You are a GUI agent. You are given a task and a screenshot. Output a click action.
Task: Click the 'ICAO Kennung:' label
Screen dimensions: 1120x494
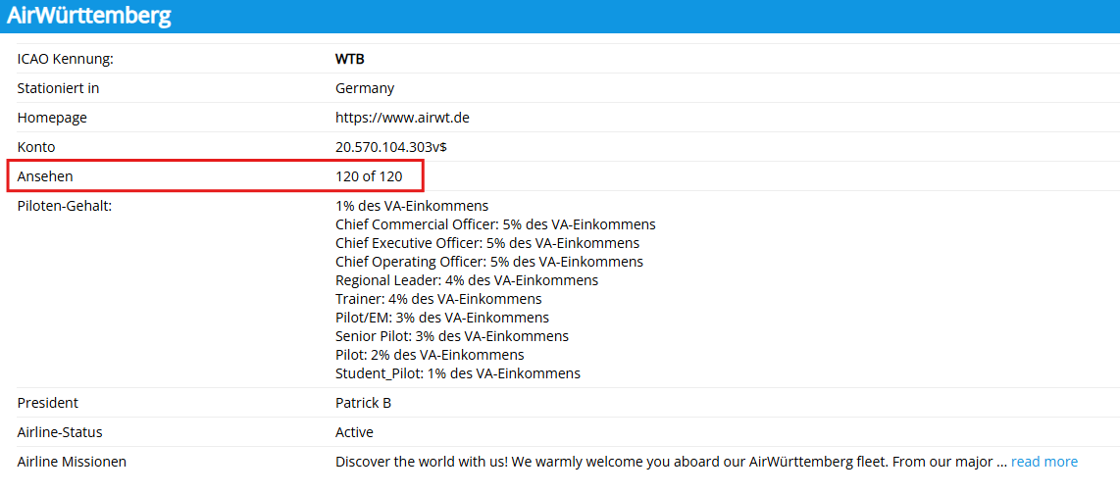[x=66, y=59]
